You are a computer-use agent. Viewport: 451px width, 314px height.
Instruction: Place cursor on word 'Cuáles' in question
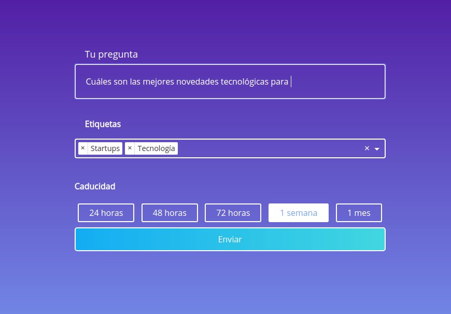[98, 81]
